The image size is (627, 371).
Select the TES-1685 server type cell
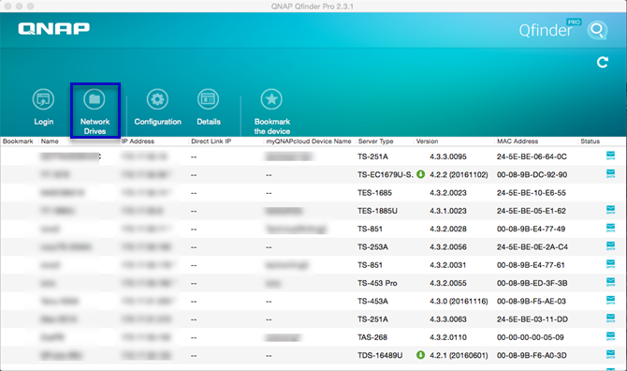(374, 193)
